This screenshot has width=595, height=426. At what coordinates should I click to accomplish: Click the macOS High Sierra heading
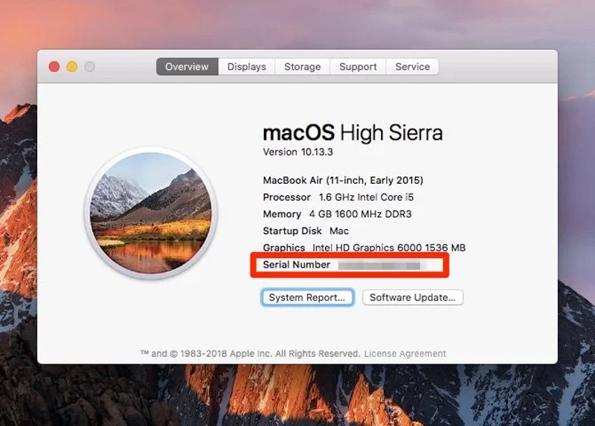pyautogui.click(x=353, y=133)
